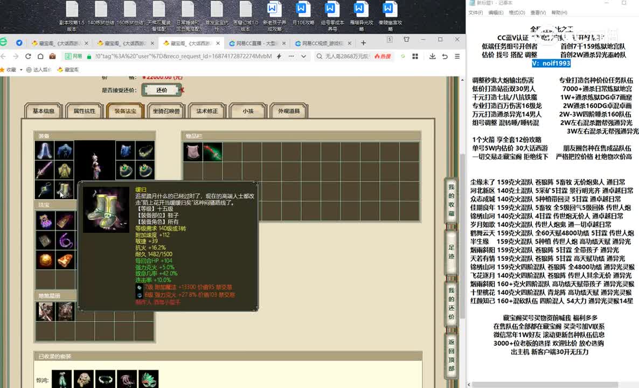The height and width of the screenshot is (388, 639).
Task: Click the purple whip artifact in 法宝
Action: [x=64, y=240]
